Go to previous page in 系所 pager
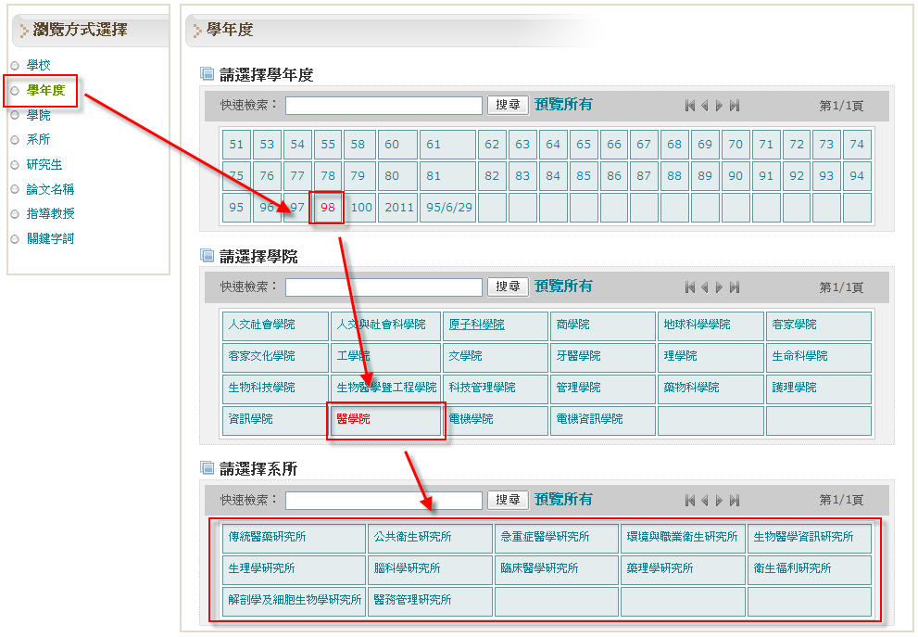This screenshot has width=918, height=637. [705, 501]
